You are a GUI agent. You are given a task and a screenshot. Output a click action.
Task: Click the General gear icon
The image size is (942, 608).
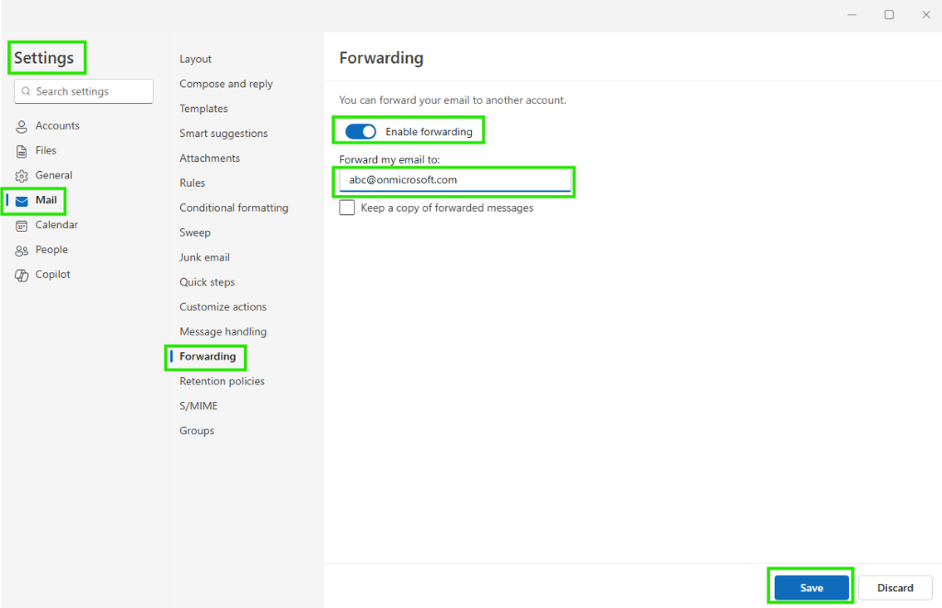point(22,176)
